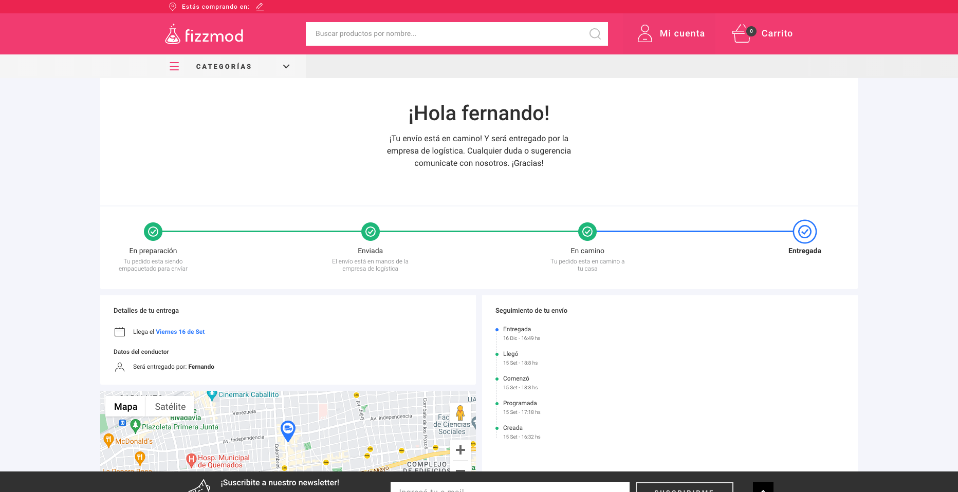The image size is (958, 492).
Task: Open the fizzmod logo homepage
Action: tap(204, 34)
